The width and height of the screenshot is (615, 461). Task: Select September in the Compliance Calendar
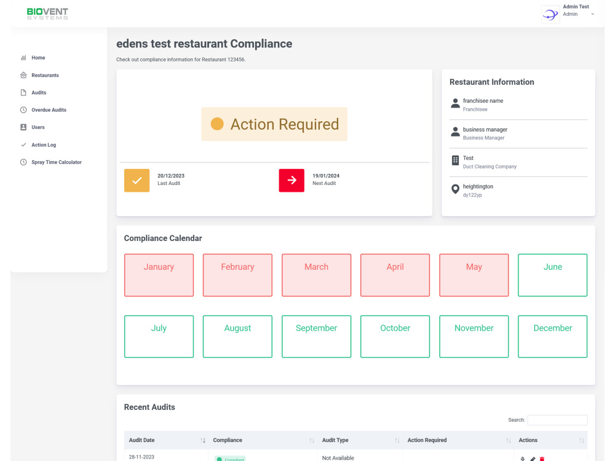click(317, 336)
